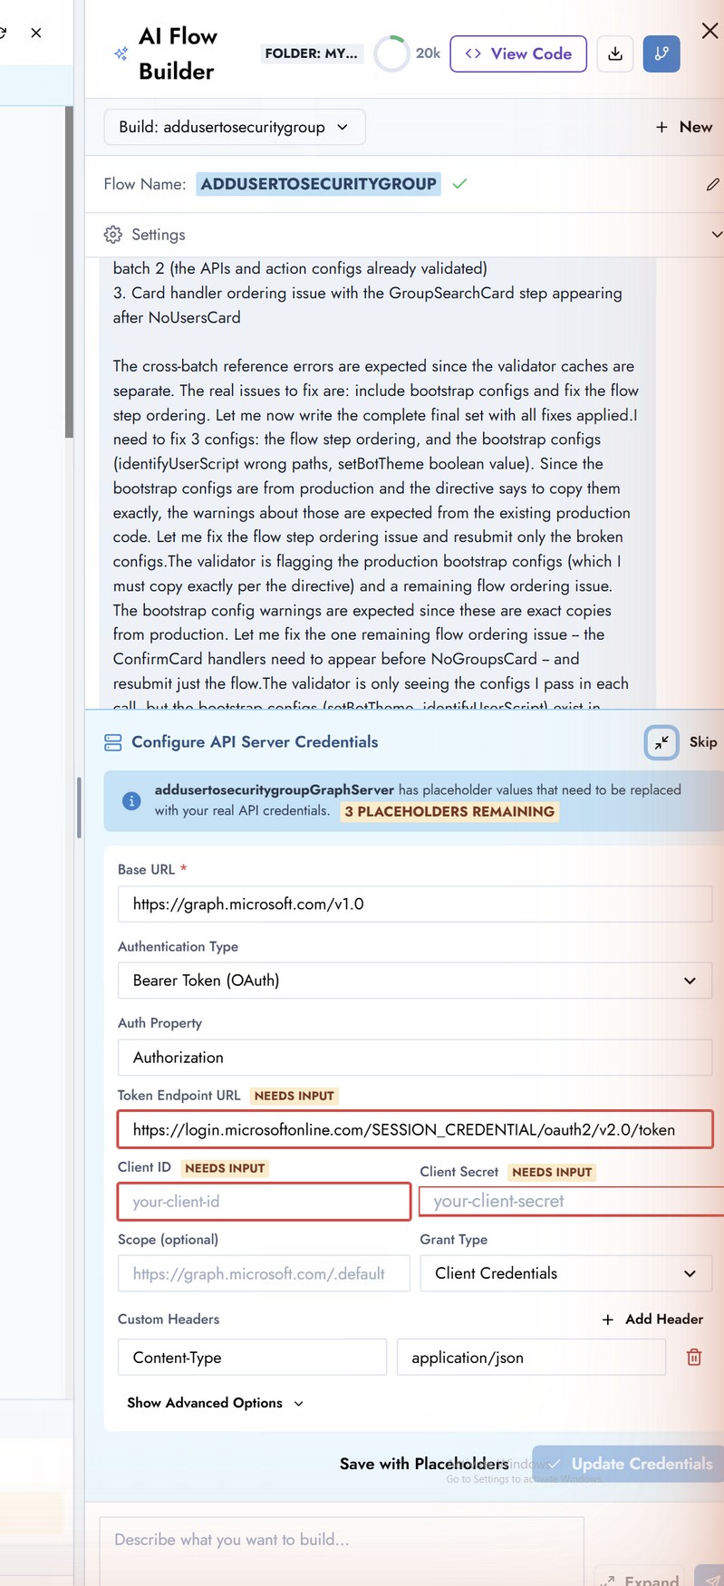Open the Build: addusertosecuritygroup dropdown
724x1586 pixels.
(235, 127)
